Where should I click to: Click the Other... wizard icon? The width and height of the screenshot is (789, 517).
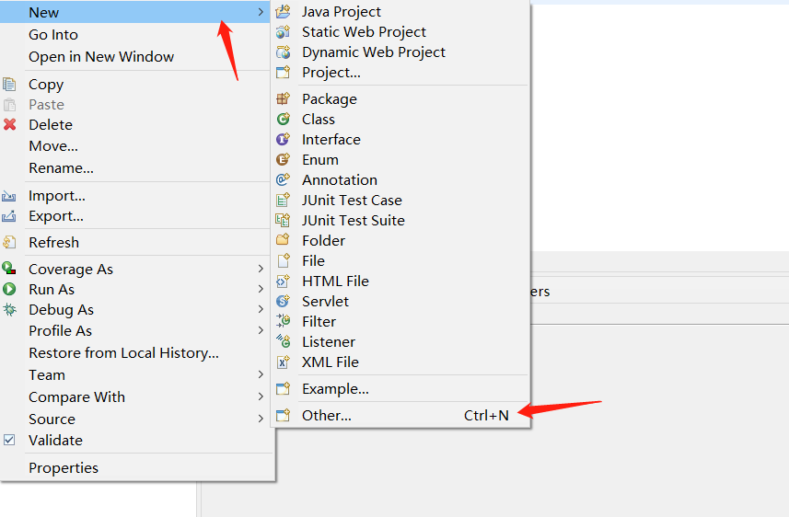pyautogui.click(x=284, y=416)
